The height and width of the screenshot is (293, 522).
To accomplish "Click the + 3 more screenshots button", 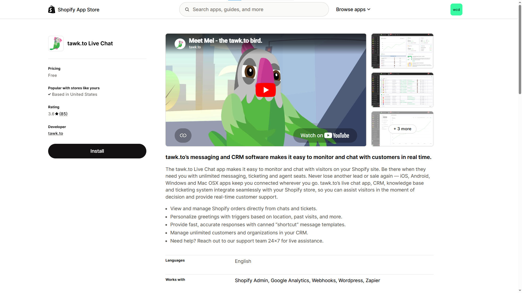I will pos(402,129).
